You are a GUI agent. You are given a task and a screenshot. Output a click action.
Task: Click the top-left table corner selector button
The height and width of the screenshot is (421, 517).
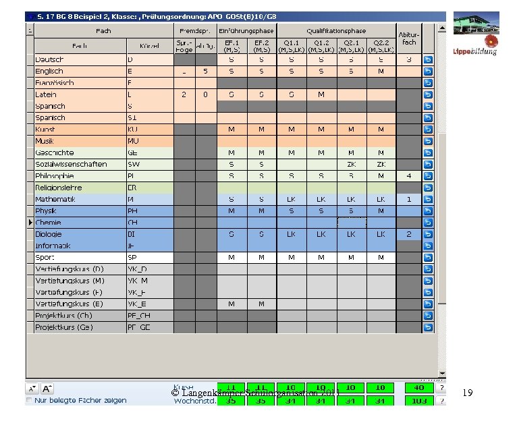pos(30,31)
